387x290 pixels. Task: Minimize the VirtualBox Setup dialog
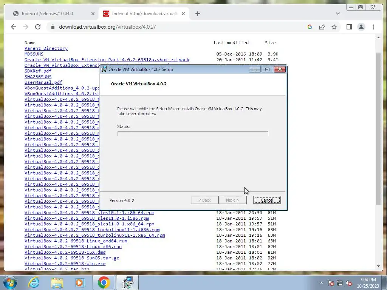tap(255, 69)
